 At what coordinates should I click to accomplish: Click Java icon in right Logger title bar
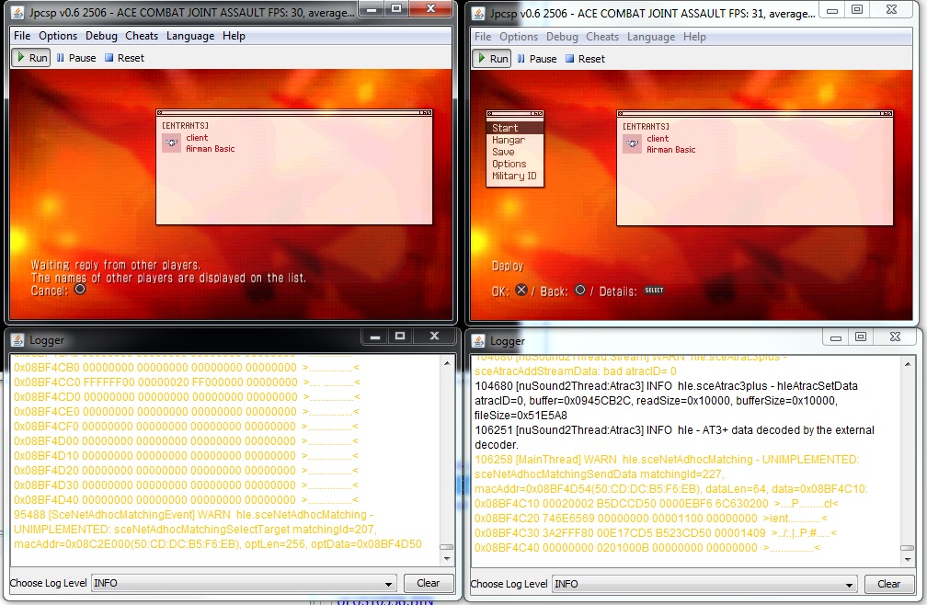[x=479, y=341]
